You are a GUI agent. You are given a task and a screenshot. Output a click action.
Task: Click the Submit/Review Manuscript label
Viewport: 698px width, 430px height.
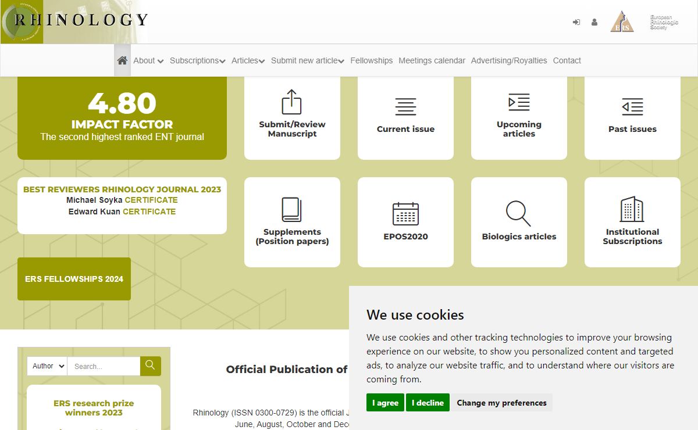tap(292, 129)
